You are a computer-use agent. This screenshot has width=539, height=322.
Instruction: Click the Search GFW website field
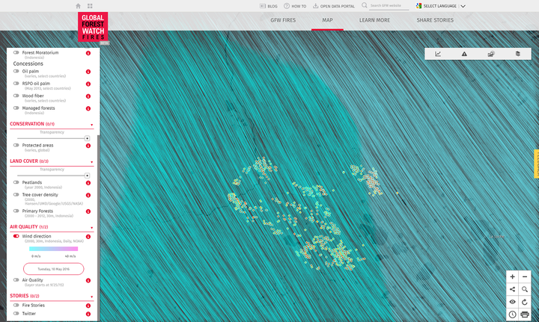389,5
